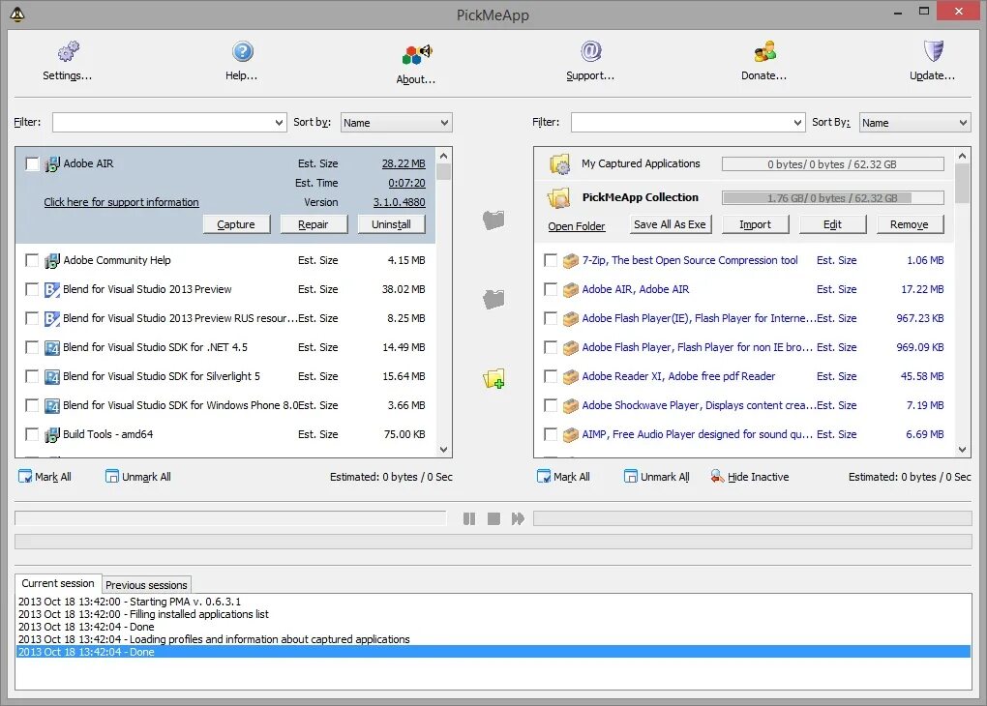Check the AIMP captured app checkbox
The height and width of the screenshot is (706, 987).
tap(551, 433)
